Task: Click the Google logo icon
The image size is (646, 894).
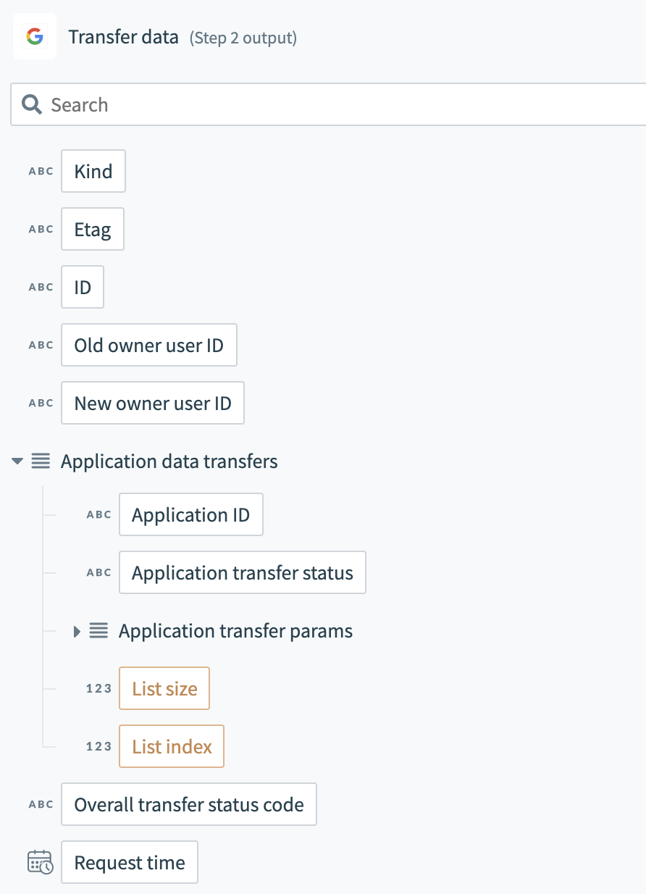Action: click(34, 37)
